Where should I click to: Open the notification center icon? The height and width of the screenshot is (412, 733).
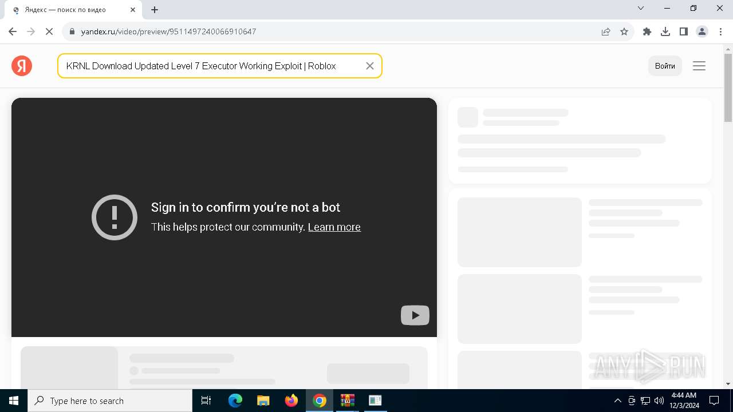click(x=715, y=401)
